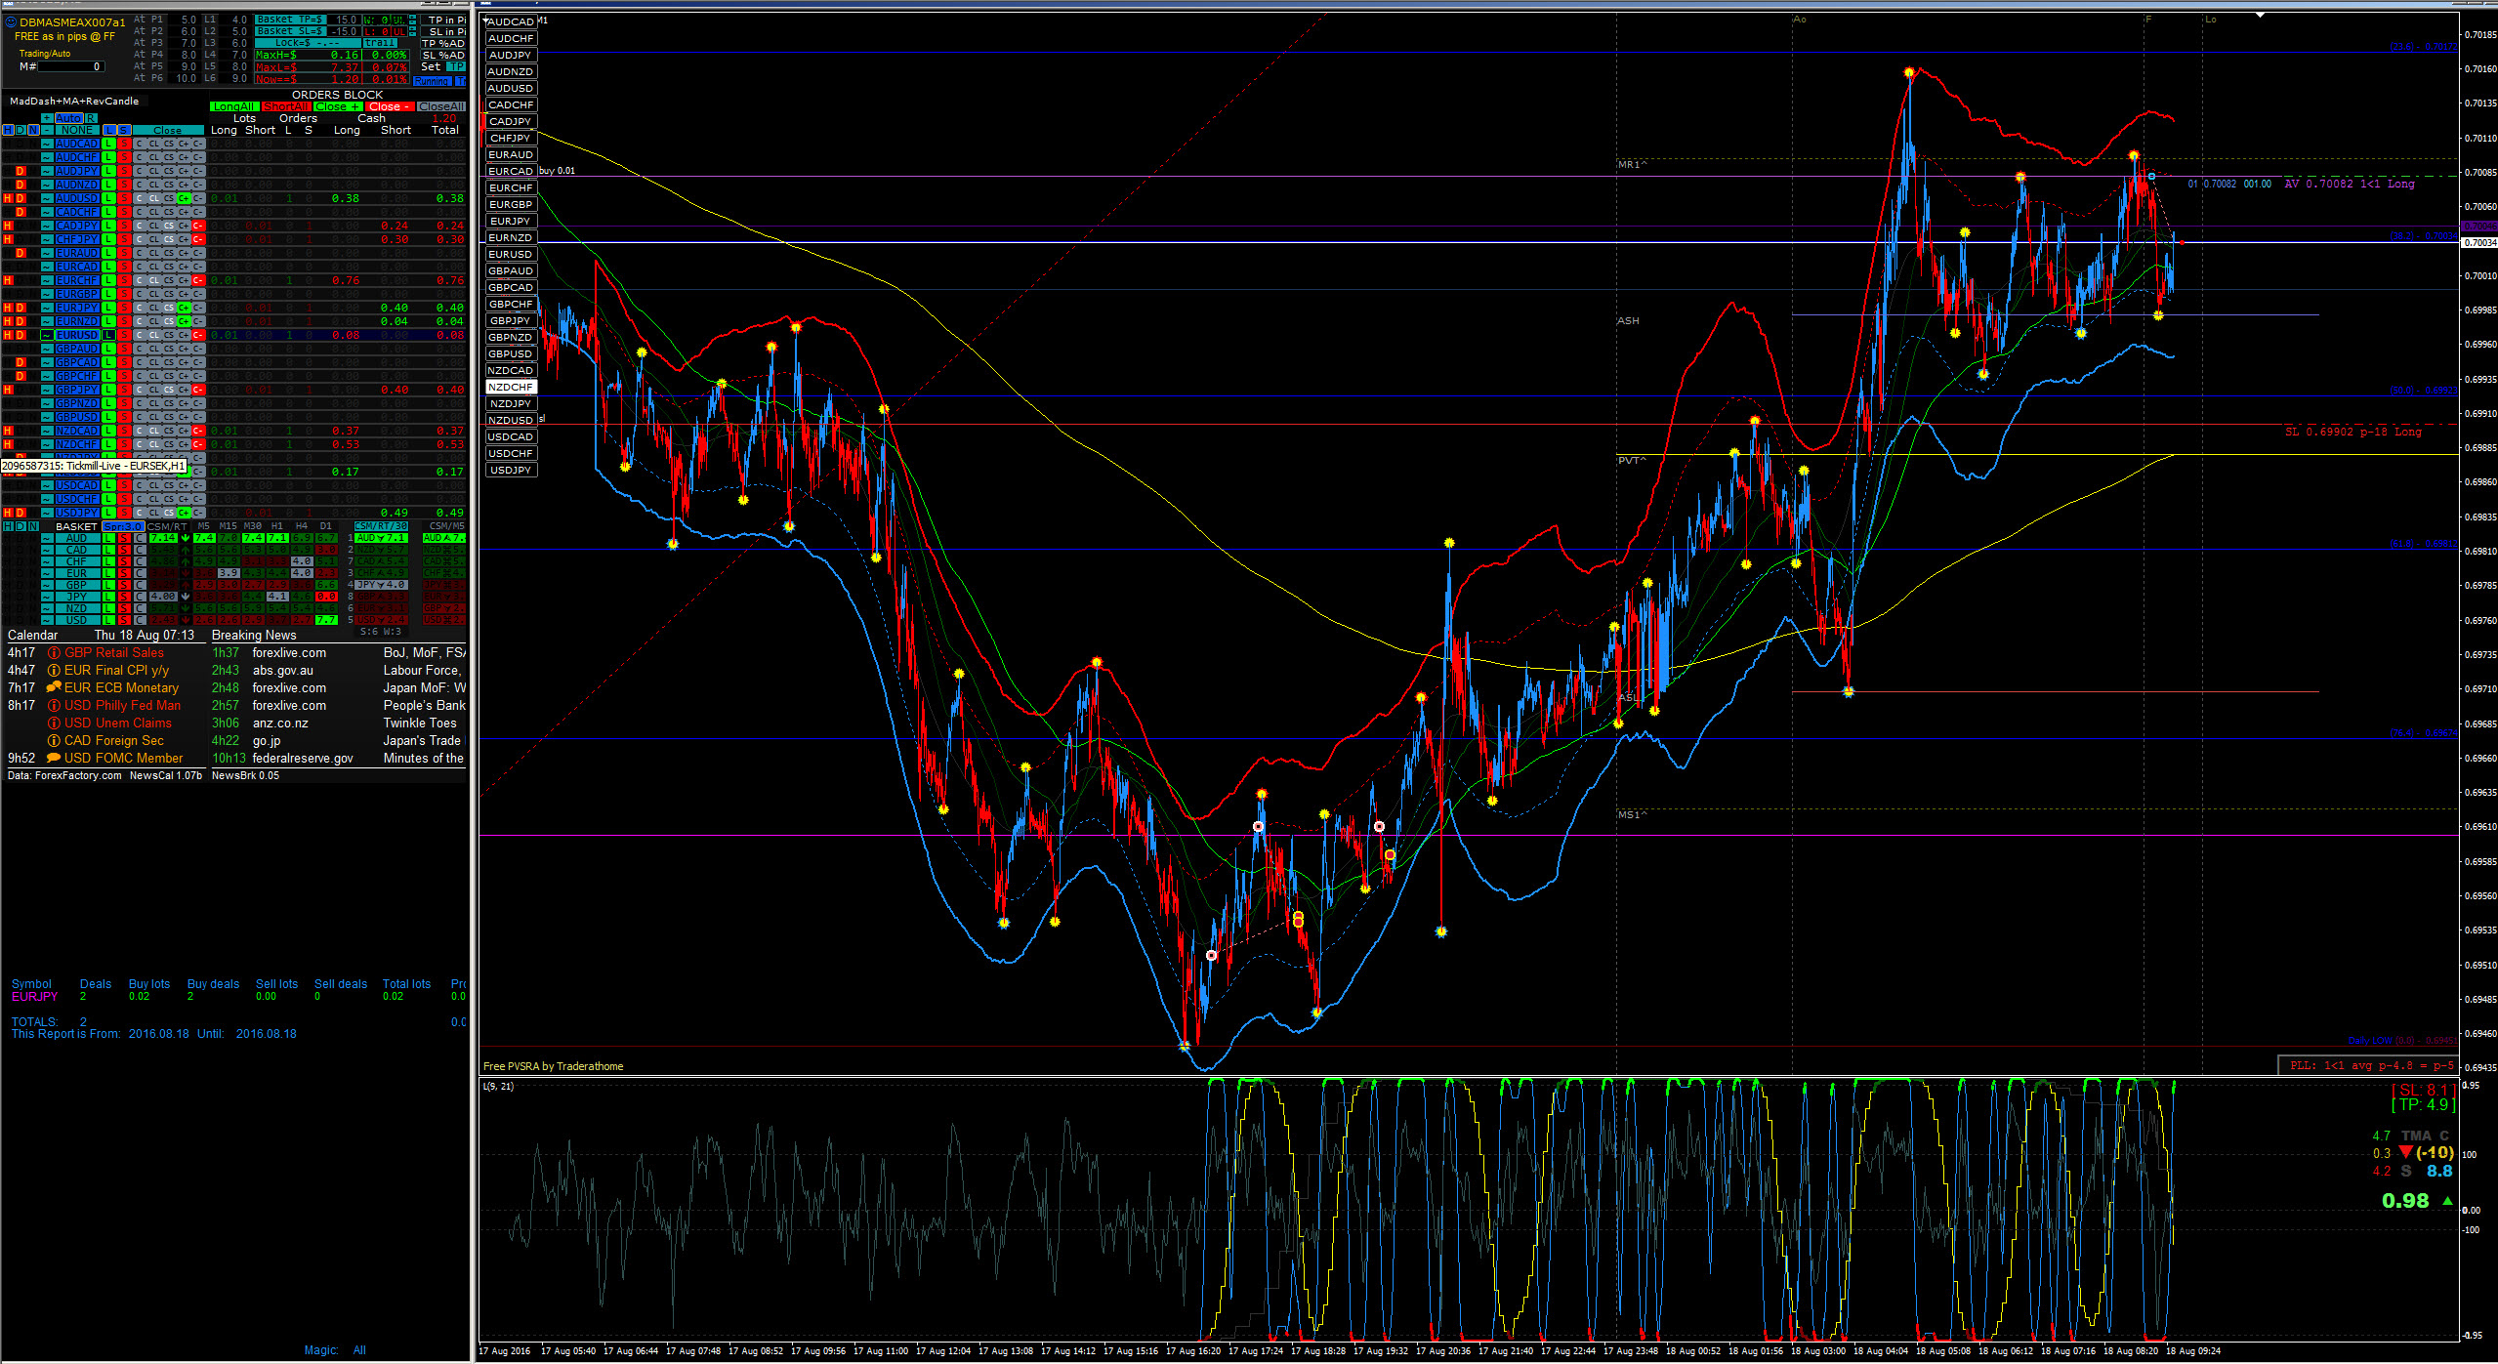
Task: Toggle the N filter in pairs header
Action: tap(33, 130)
